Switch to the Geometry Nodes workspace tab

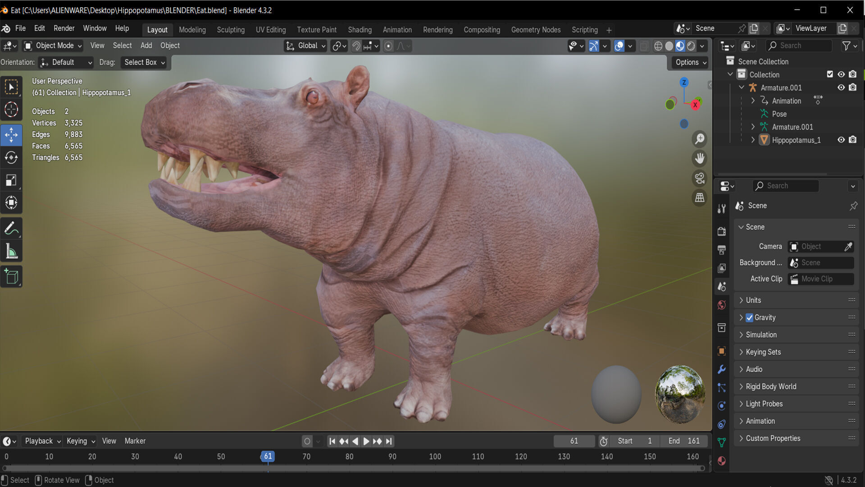[x=536, y=30]
